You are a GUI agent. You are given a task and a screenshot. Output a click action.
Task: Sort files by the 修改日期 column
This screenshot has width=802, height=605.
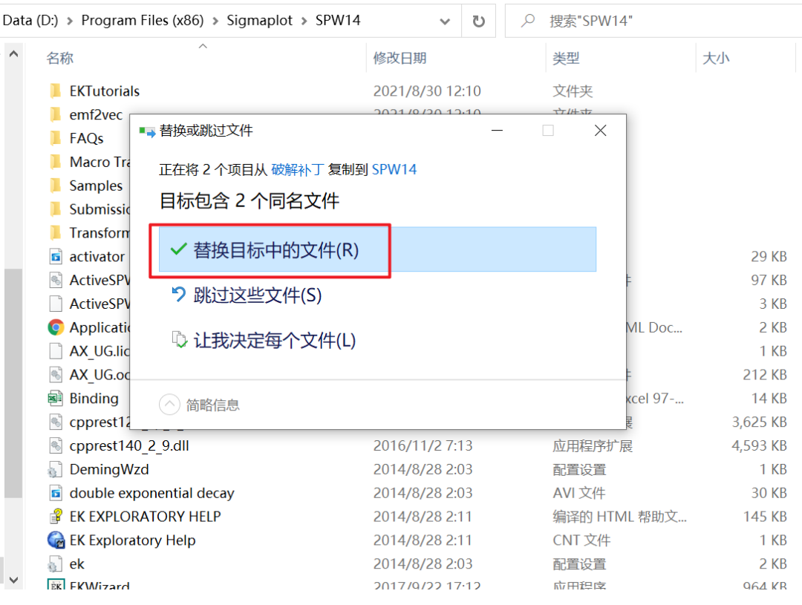tap(400, 59)
